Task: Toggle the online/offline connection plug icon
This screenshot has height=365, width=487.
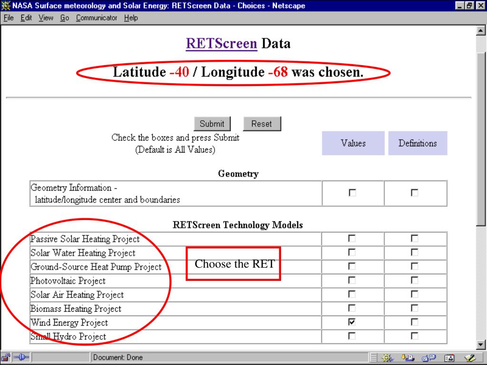Action: click(21, 357)
